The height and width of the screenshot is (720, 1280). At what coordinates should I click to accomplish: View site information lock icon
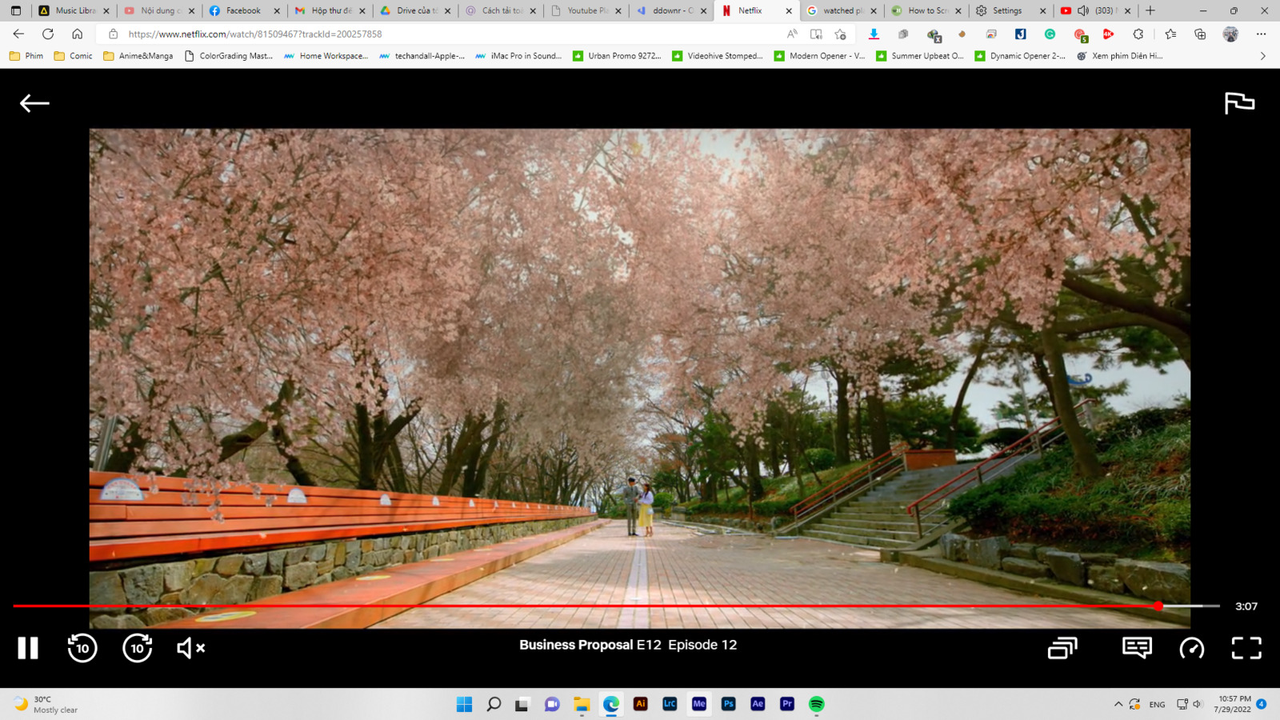[x=113, y=34]
